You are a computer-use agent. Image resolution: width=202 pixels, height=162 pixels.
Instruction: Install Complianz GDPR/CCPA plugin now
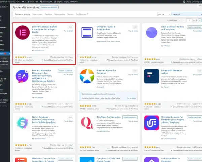click(130, 159)
